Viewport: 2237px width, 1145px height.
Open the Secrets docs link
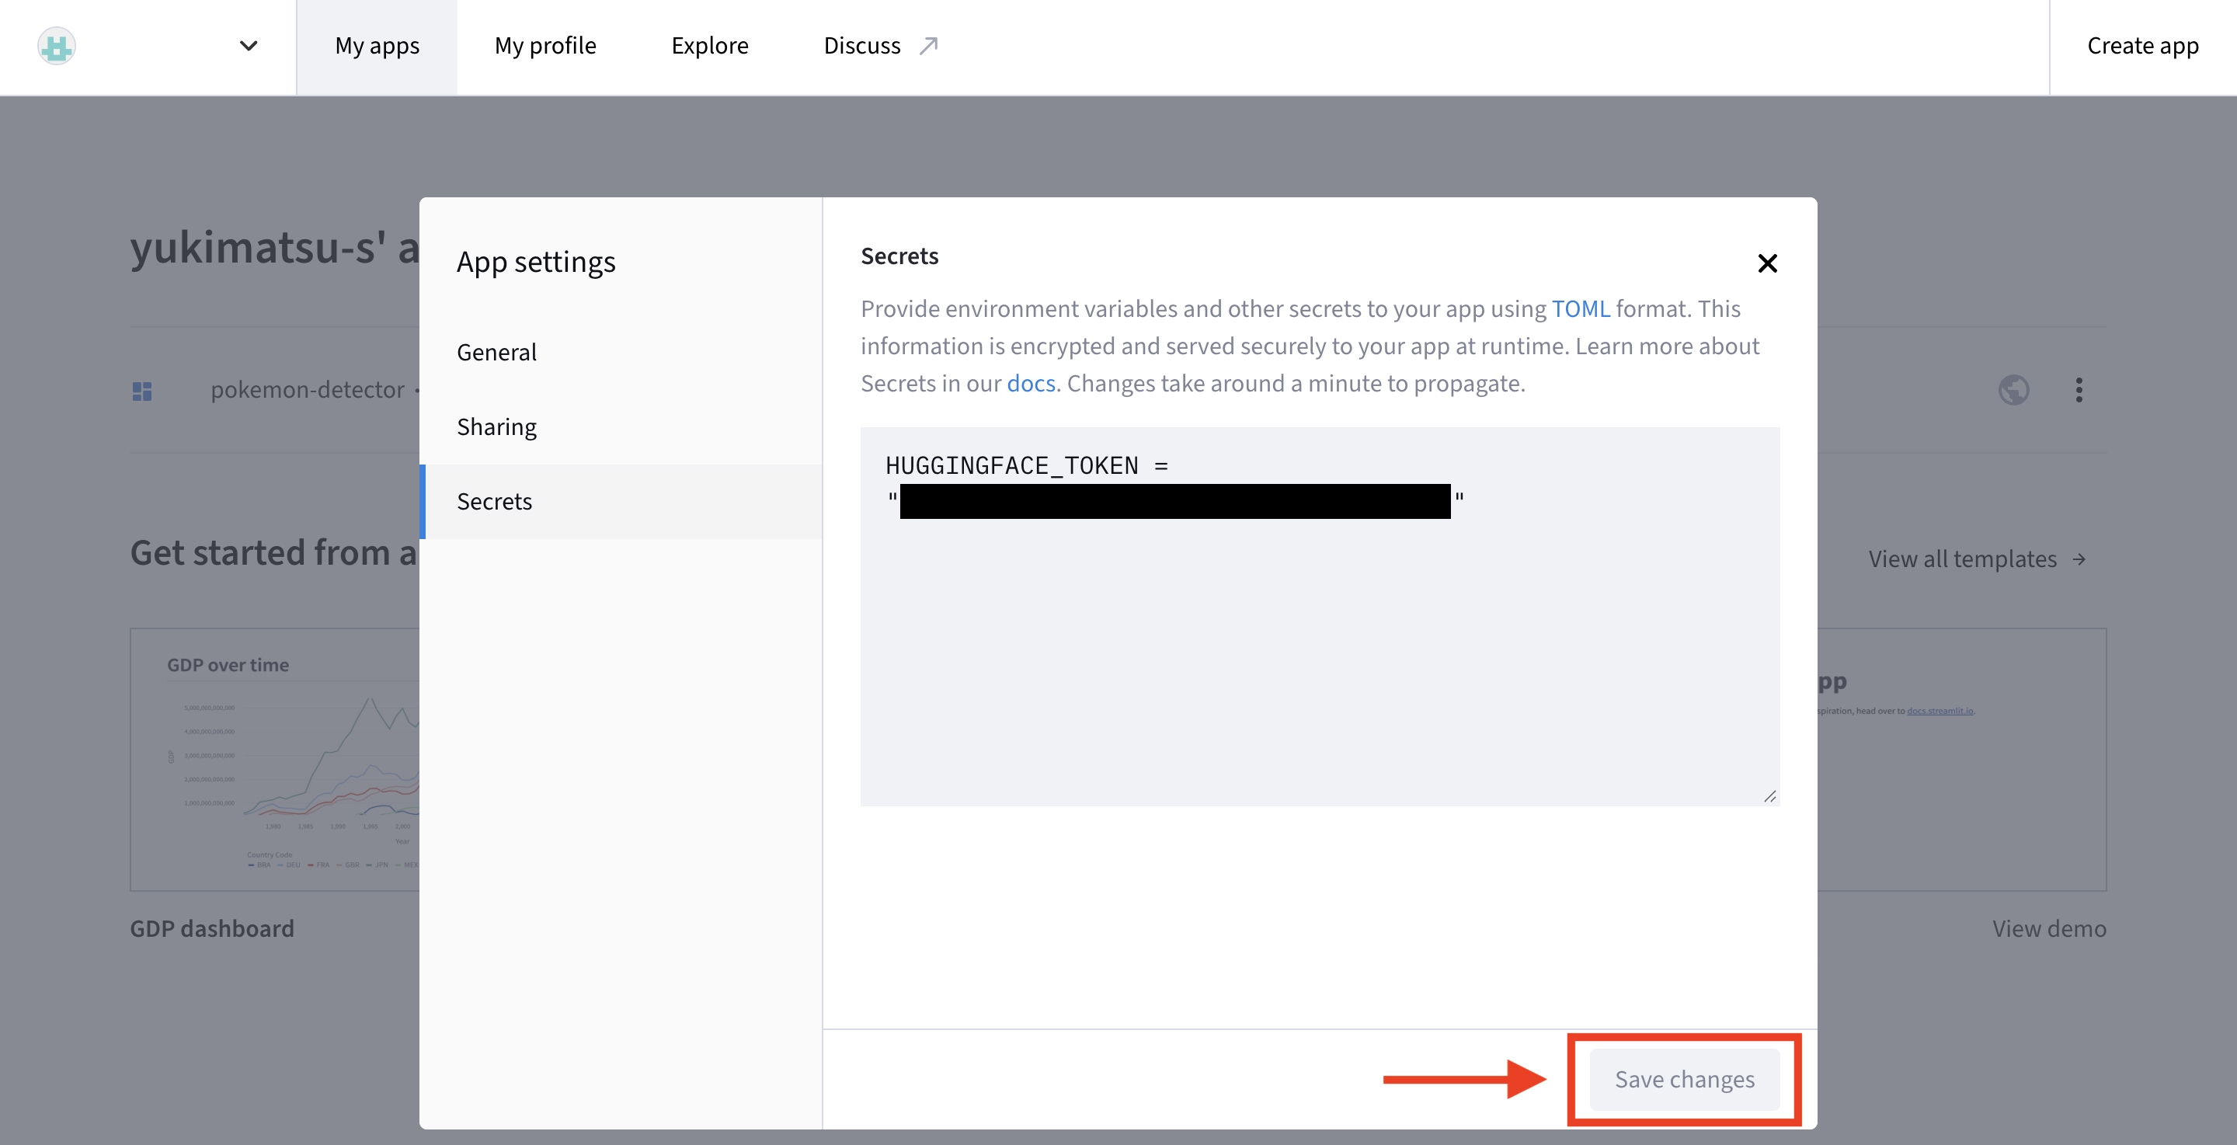click(x=1030, y=383)
